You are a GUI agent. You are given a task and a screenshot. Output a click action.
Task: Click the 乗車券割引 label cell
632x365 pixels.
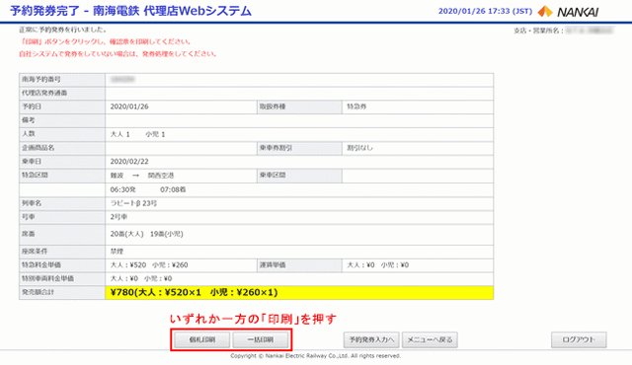[299, 148]
